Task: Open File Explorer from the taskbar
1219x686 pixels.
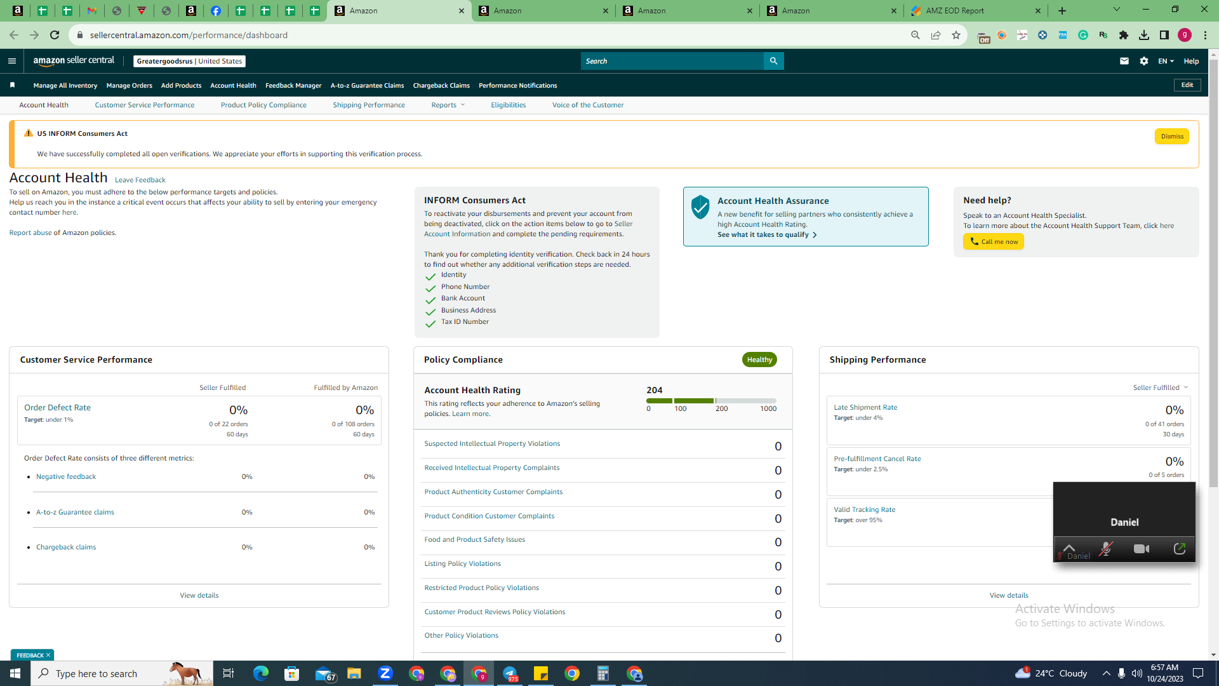Action: (x=354, y=673)
